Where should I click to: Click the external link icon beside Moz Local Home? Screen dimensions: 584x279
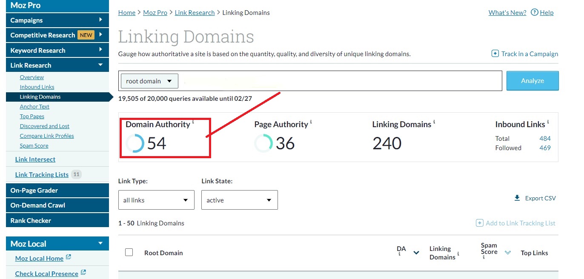click(x=69, y=257)
